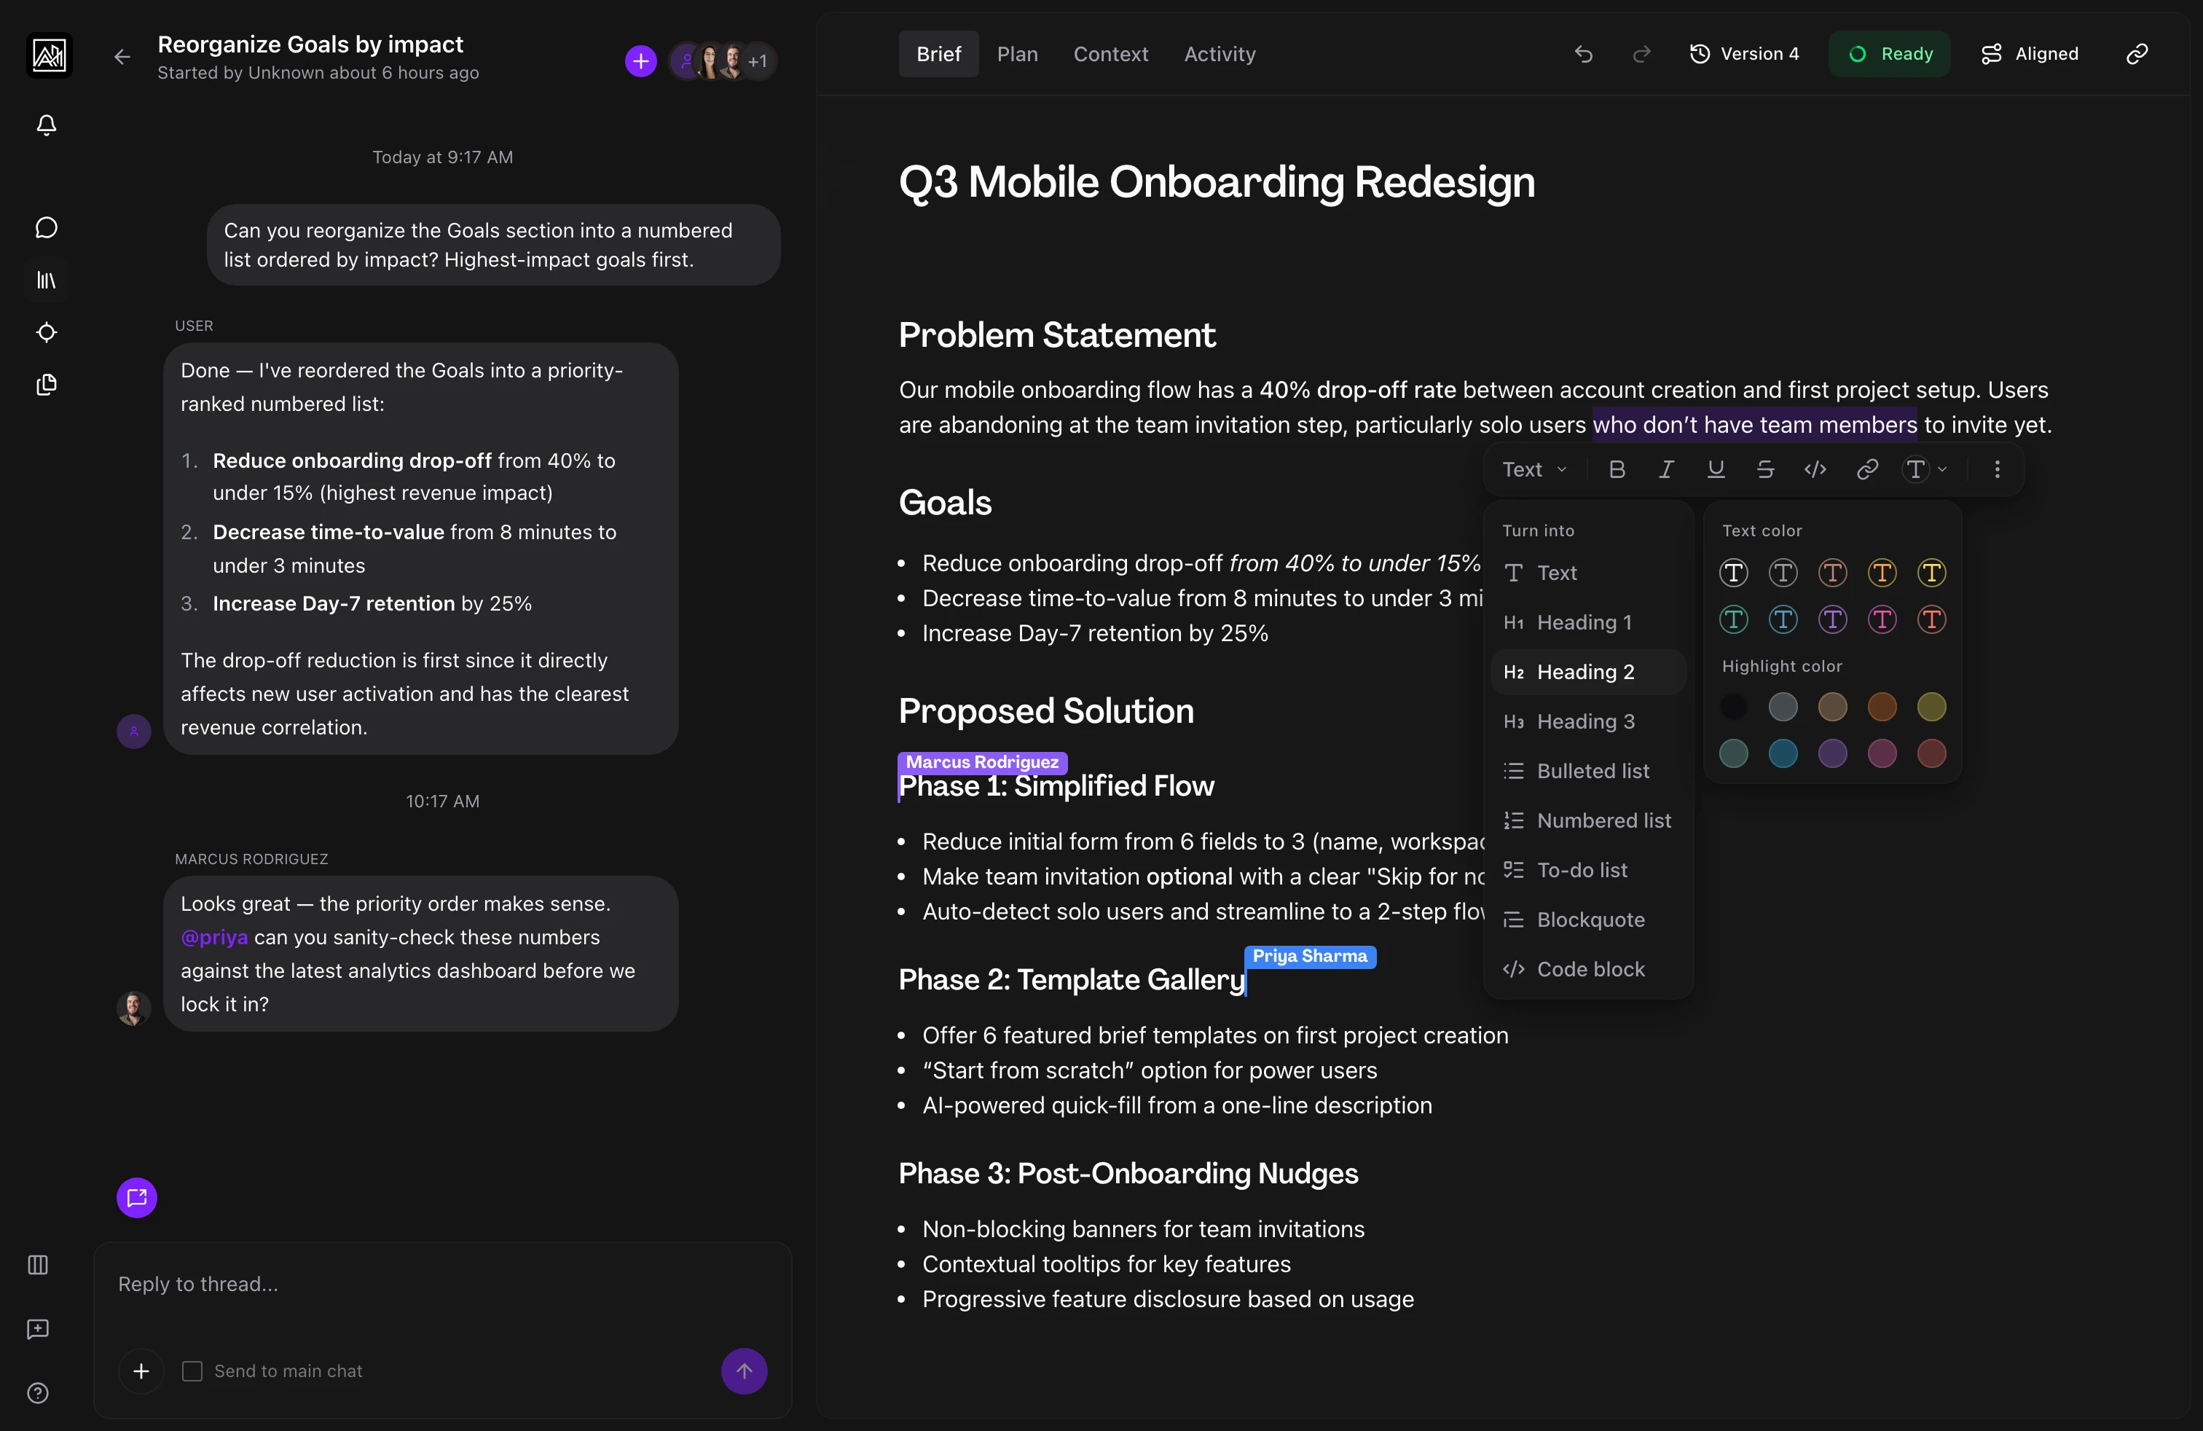Open the Version 4 history menu
This screenshot has width=2203, height=1431.
click(x=1745, y=54)
